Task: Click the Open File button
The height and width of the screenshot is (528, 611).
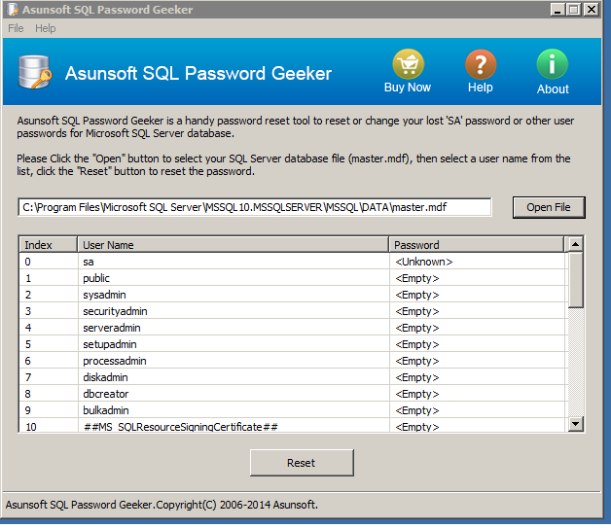Action: pos(548,207)
